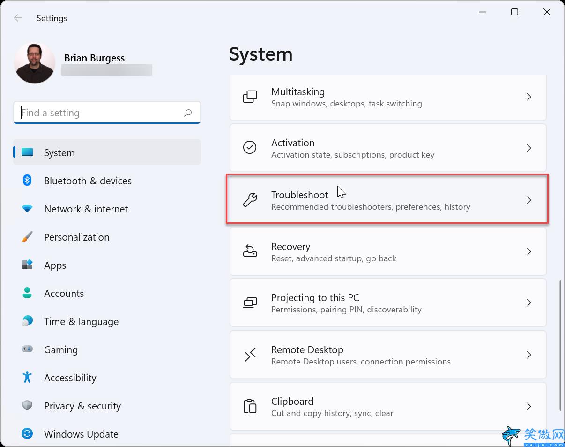The image size is (565, 447).
Task: Click the Privacy & security shield icon
Action: point(27,406)
